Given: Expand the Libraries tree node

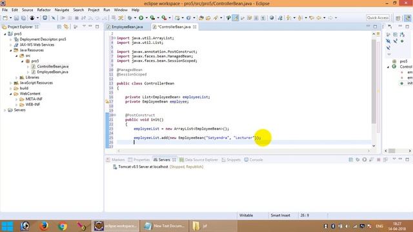Looking at the screenshot, I should pos(16,77).
